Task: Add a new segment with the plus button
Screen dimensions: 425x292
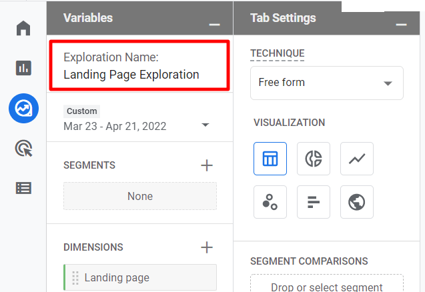Action: [207, 165]
